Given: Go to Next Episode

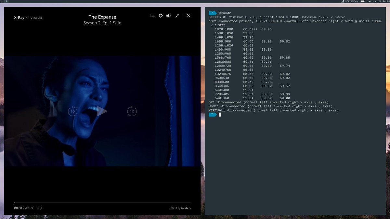Looking at the screenshot, I should click(x=180, y=208).
